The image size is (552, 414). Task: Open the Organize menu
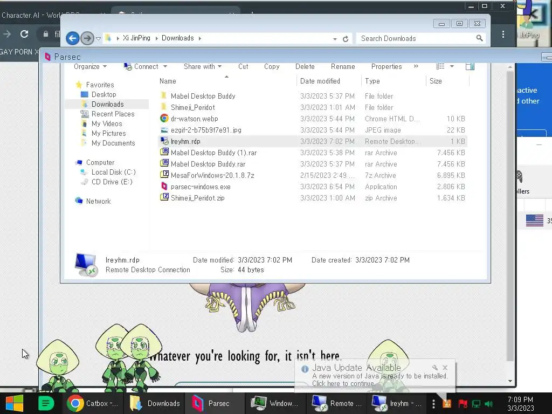coord(90,66)
